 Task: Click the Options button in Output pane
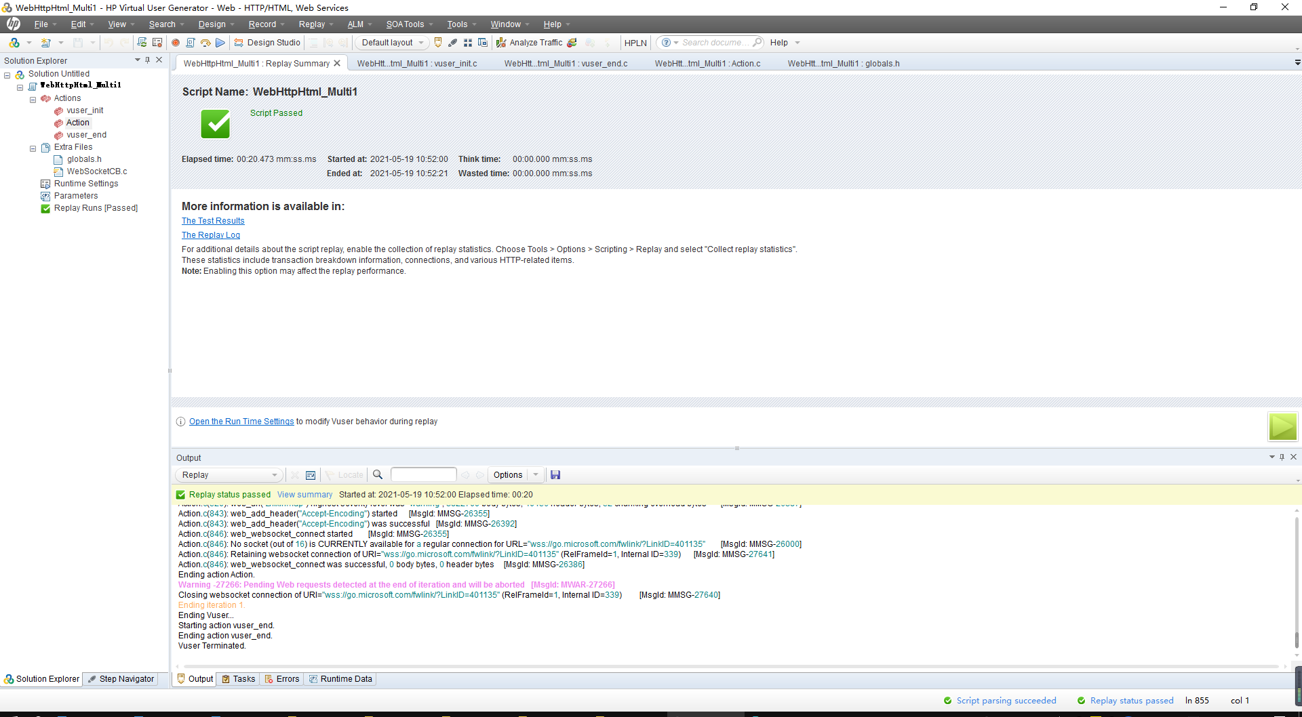click(508, 475)
